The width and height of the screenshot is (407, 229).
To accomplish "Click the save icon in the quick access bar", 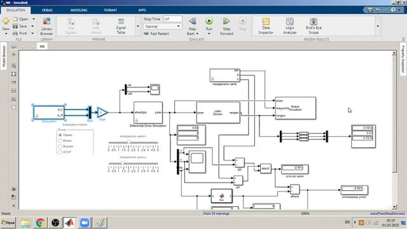I will [370, 10].
